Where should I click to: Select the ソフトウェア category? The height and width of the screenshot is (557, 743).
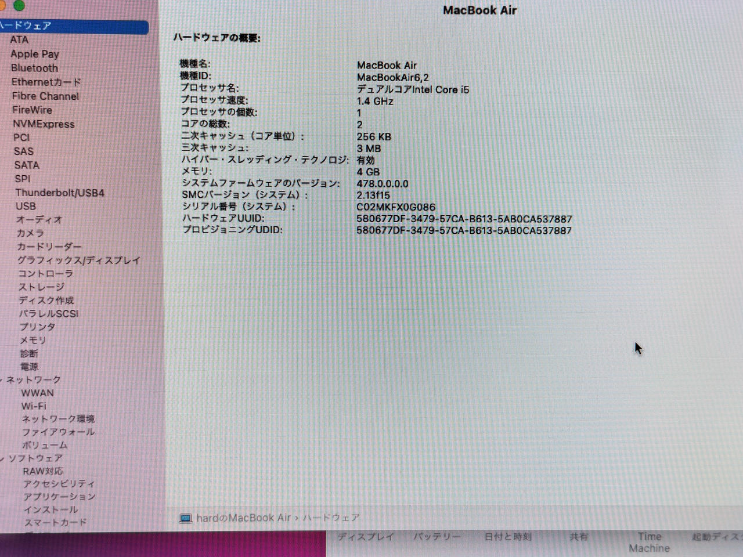point(35,458)
